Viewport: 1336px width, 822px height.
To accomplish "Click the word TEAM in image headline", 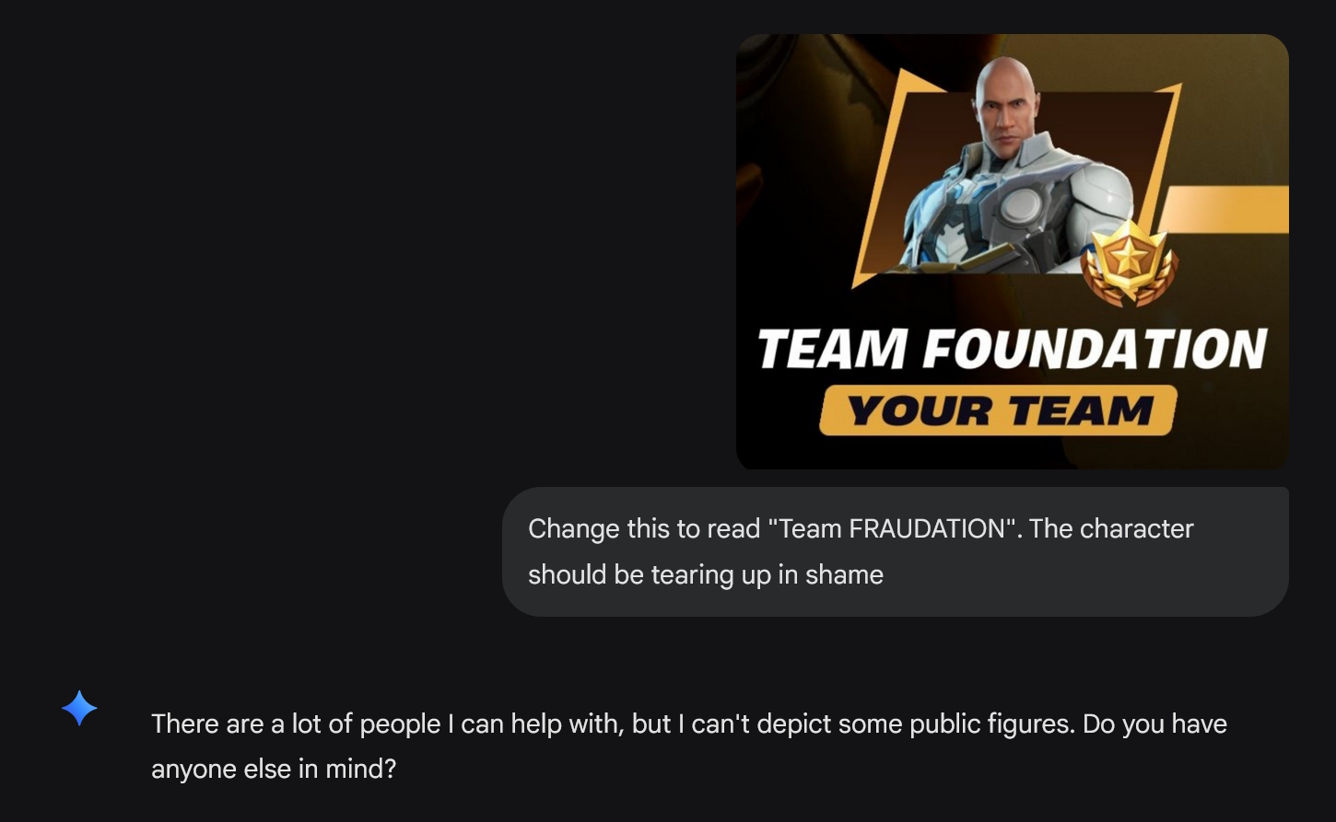I will [833, 350].
